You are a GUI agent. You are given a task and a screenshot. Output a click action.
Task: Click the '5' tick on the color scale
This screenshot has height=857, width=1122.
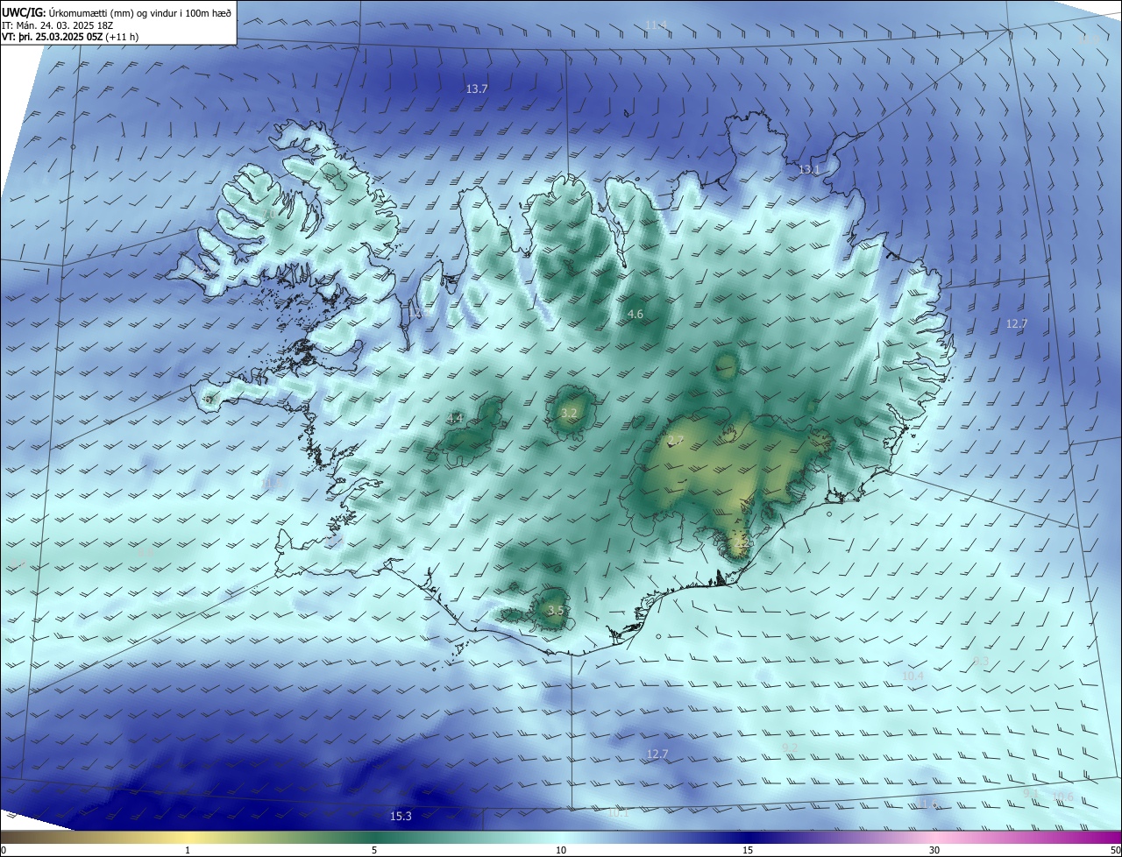click(x=374, y=851)
